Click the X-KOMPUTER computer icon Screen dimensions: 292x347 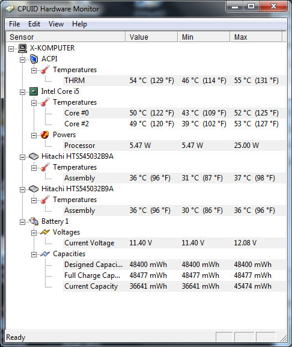click(23, 48)
